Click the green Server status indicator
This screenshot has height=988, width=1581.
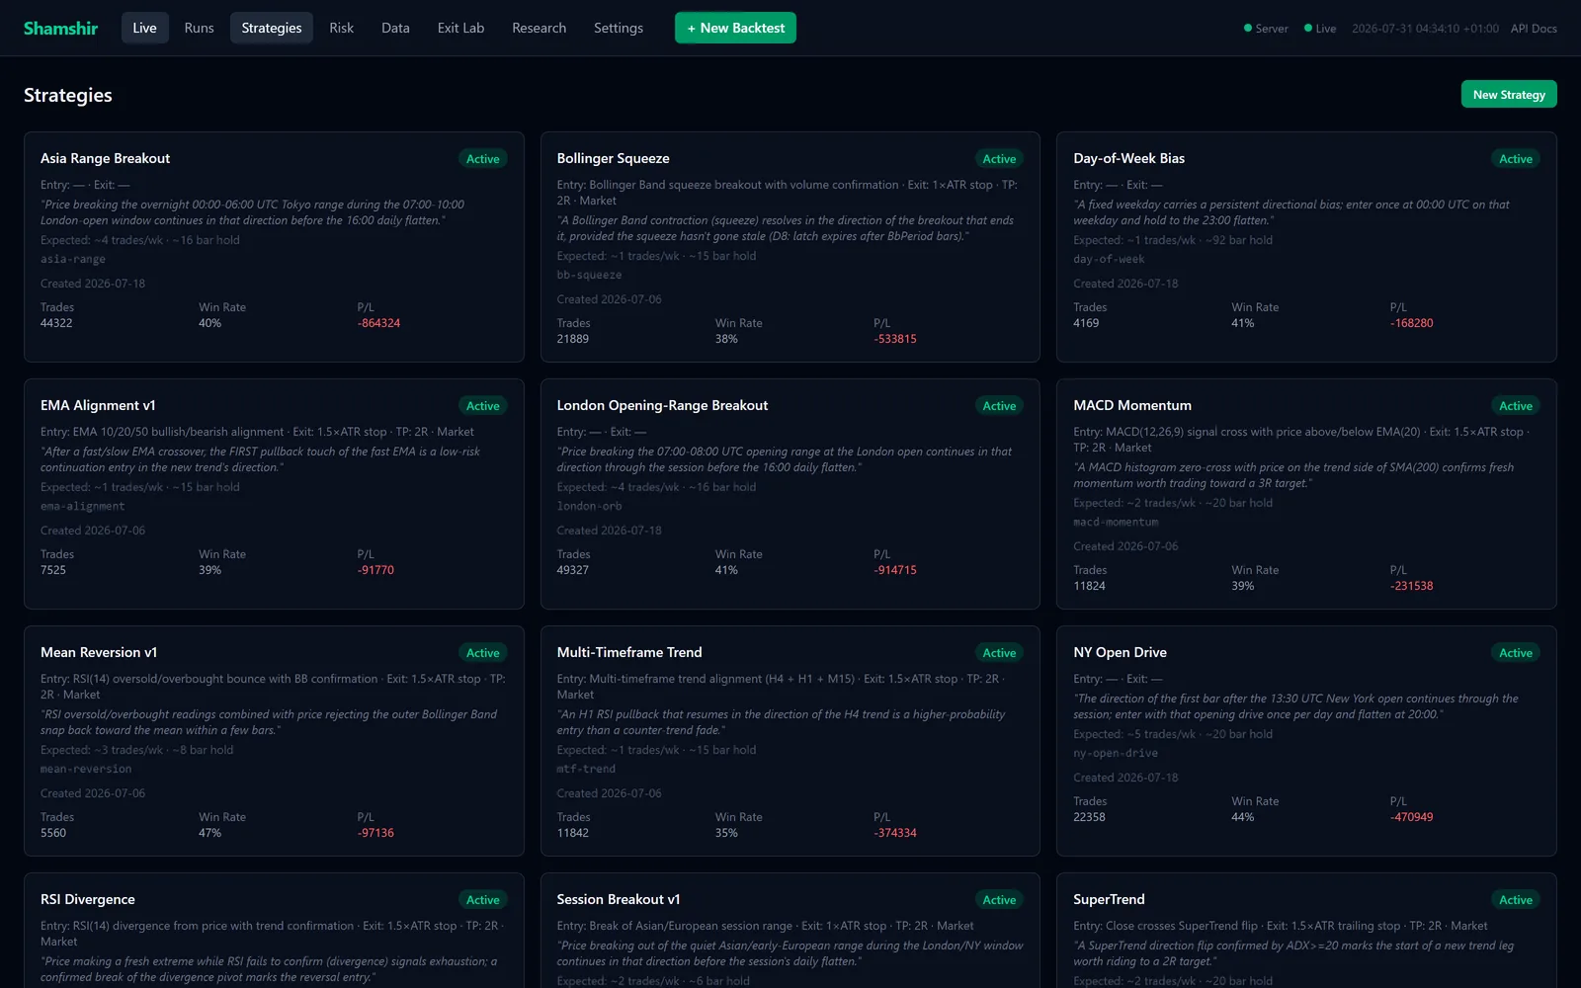[1266, 29]
